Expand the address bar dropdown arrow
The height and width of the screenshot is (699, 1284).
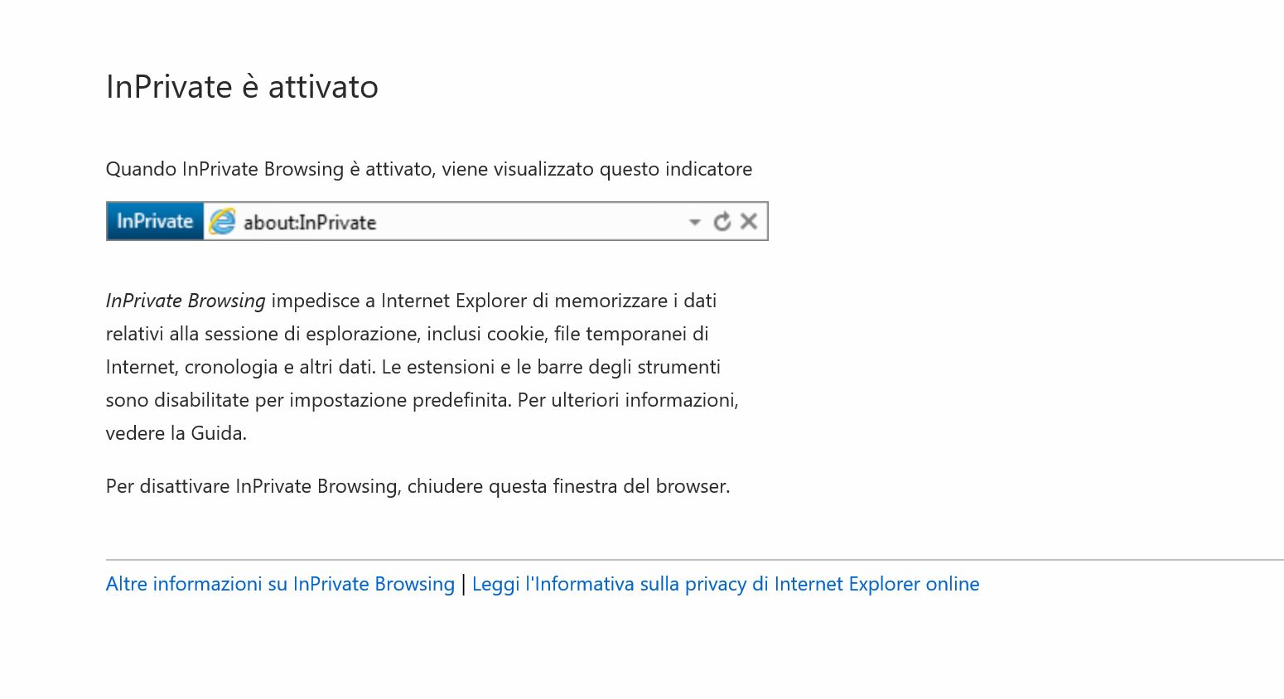(x=694, y=222)
